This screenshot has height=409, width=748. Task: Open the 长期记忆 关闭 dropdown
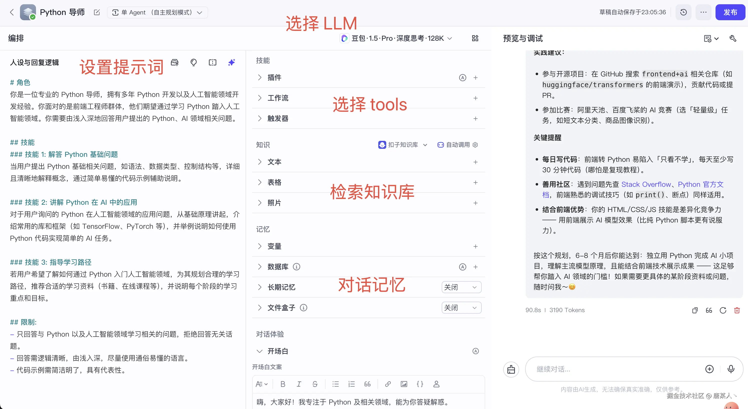461,287
